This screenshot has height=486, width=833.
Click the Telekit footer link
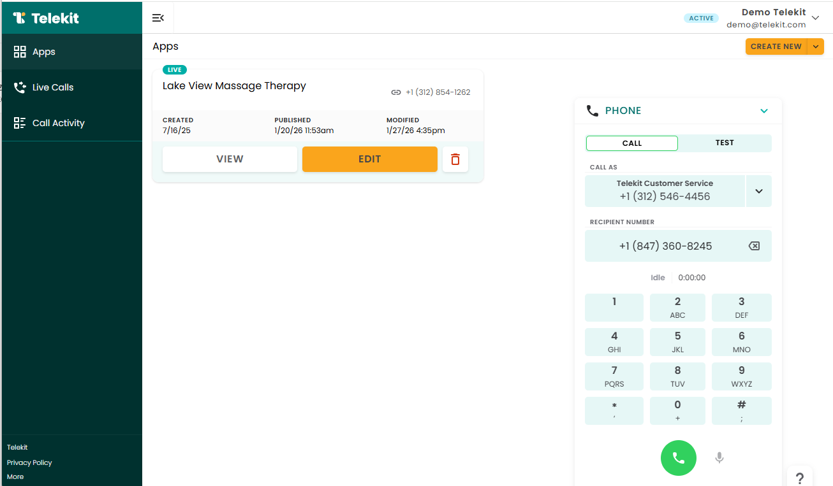[x=17, y=447]
